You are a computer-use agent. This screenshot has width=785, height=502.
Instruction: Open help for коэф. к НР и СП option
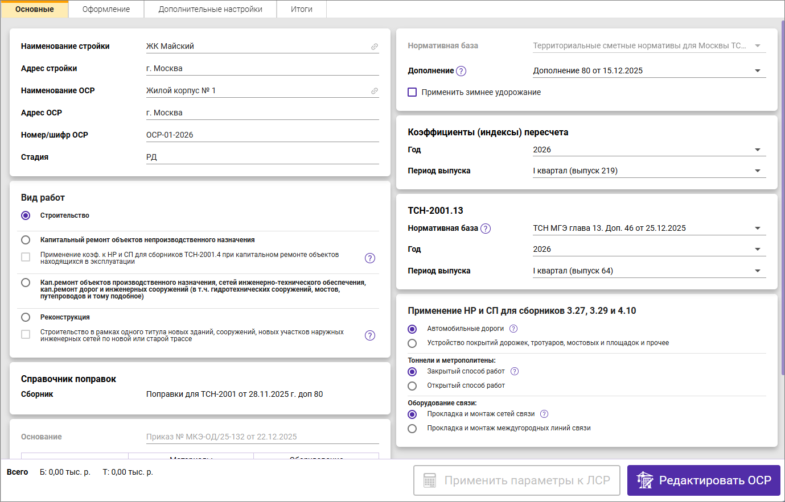pyautogui.click(x=370, y=258)
